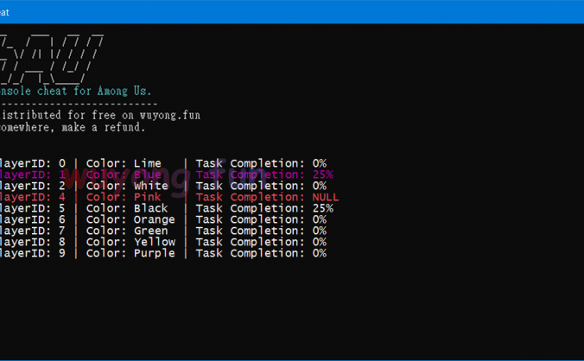Click the Green color label

click(x=151, y=231)
